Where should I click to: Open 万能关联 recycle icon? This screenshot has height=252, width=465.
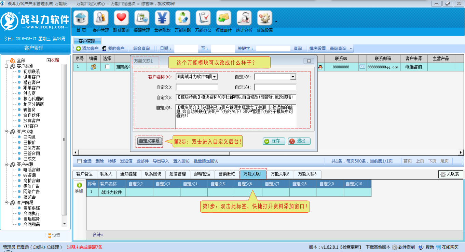[183, 18]
